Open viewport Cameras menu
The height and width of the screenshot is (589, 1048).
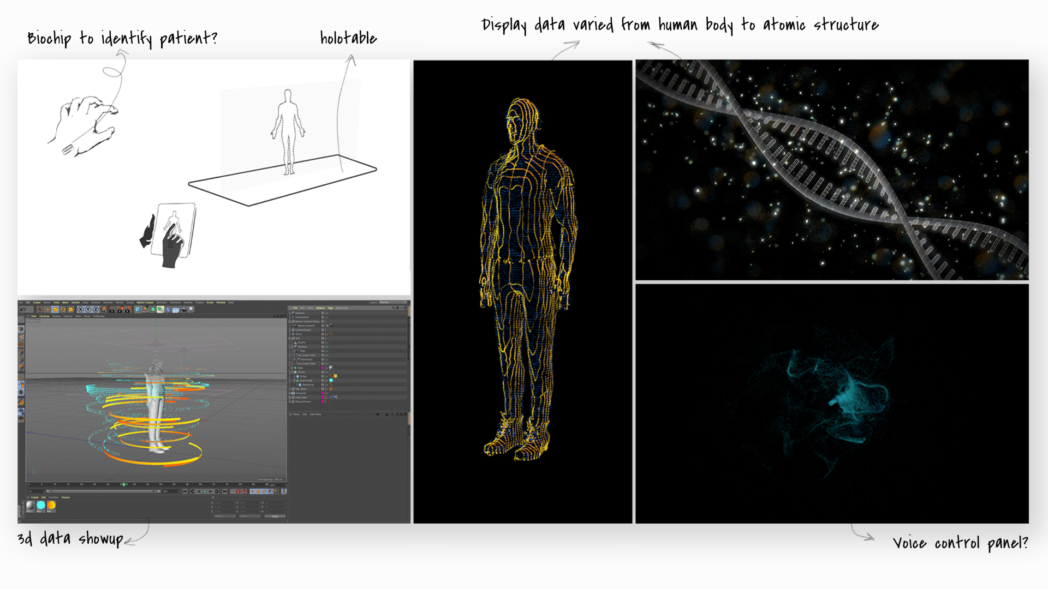tap(44, 316)
